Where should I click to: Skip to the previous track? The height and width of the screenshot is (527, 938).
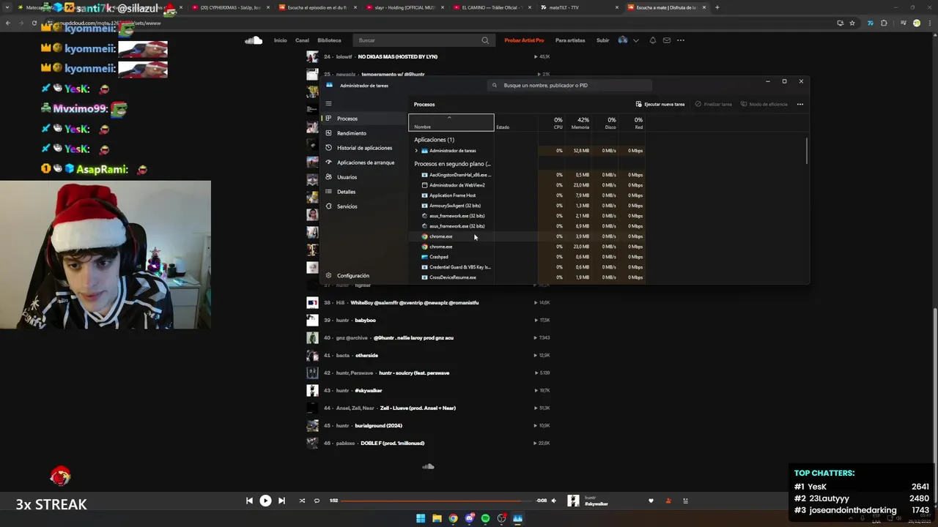(249, 501)
